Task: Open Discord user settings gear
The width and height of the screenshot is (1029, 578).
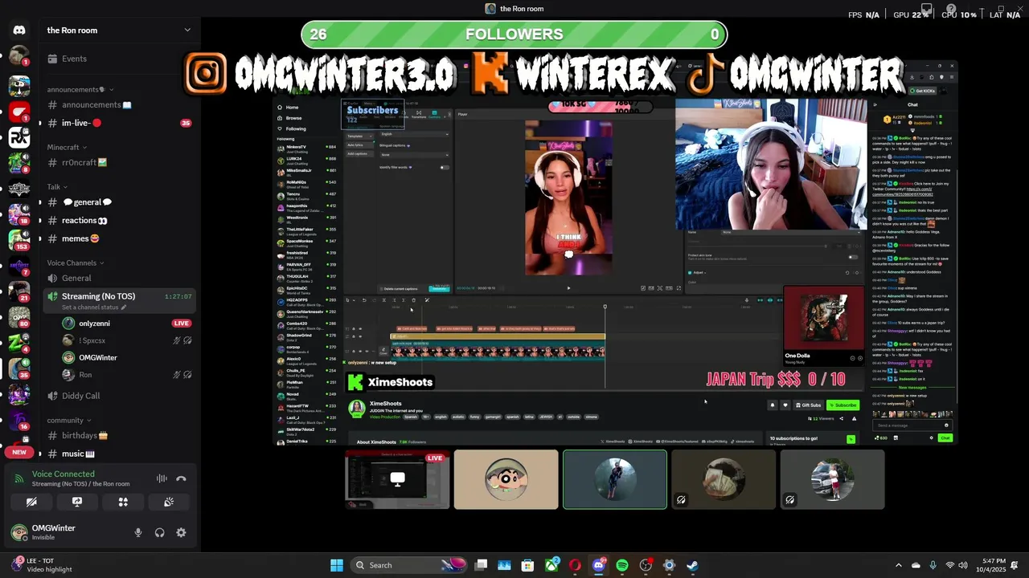Action: pyautogui.click(x=181, y=532)
